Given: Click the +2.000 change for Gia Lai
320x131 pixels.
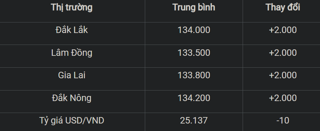Looking at the screenshot, I should pos(283,75).
